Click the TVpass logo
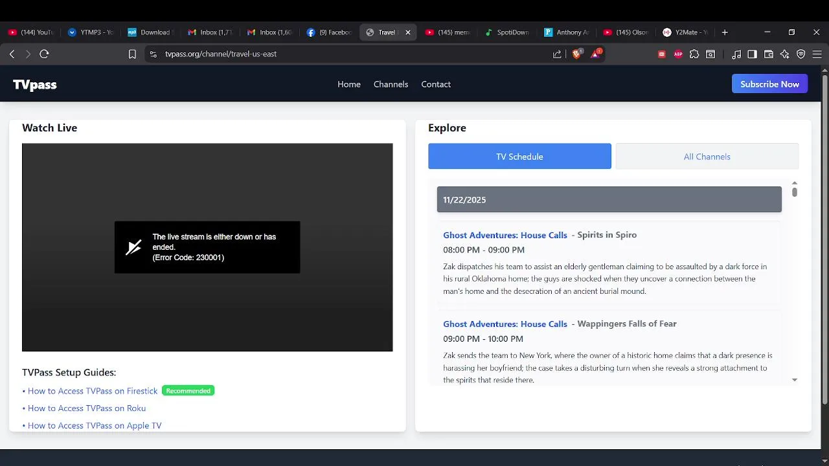This screenshot has height=466, width=829. tap(35, 85)
